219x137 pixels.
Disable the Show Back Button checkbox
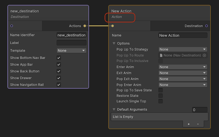[59, 71]
